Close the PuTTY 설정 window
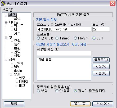The height and width of the screenshot is (108, 117). (x=112, y=4)
